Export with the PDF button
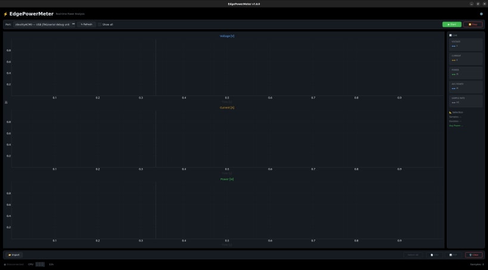 (x=453, y=255)
